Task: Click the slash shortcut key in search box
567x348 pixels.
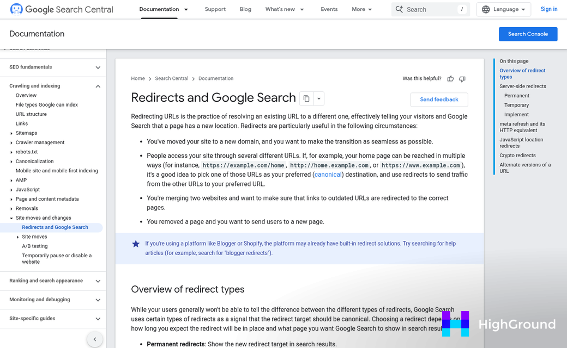Action: click(462, 9)
